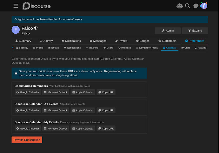Viewport: 219px width, 153px height.
Task: Open the Badges tab
Action: tap(143, 41)
